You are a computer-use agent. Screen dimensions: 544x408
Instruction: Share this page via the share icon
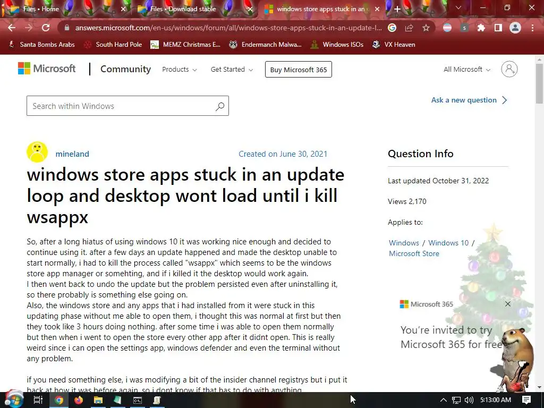click(409, 28)
